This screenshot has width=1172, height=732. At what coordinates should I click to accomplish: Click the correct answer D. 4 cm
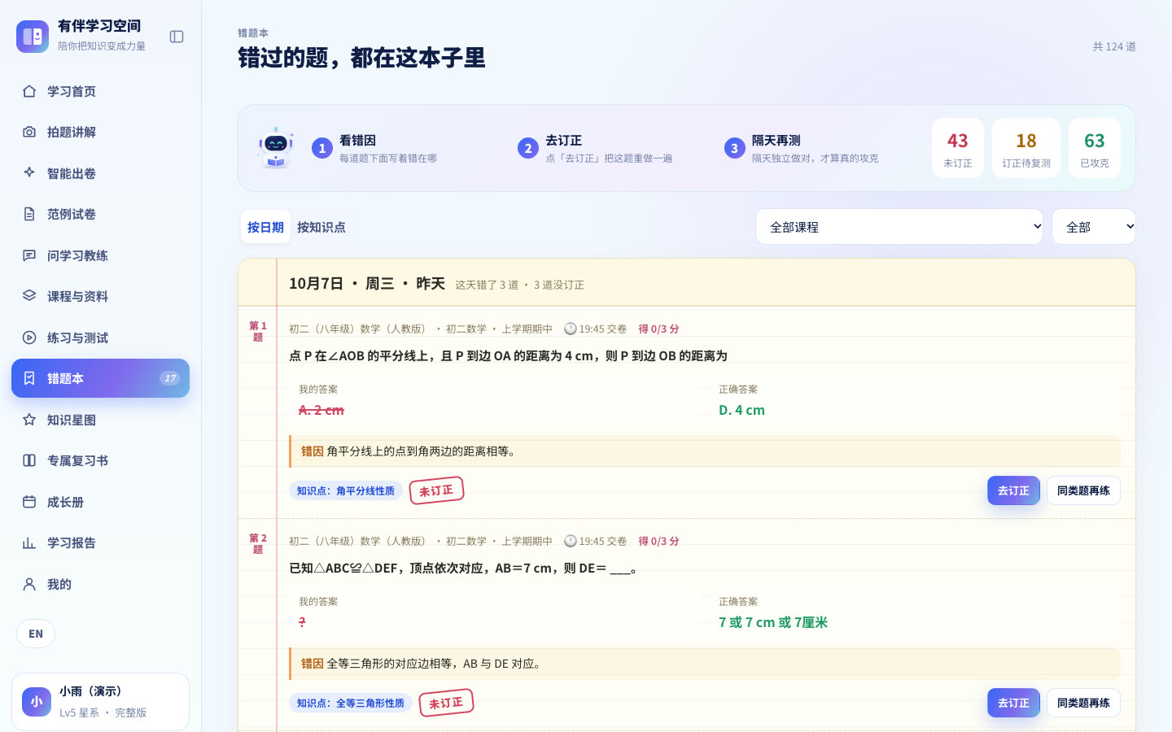pos(741,410)
